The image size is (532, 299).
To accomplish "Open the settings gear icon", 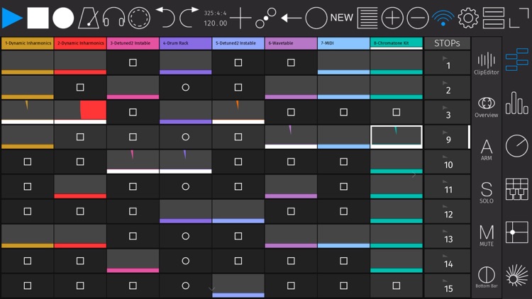I will [x=468, y=18].
